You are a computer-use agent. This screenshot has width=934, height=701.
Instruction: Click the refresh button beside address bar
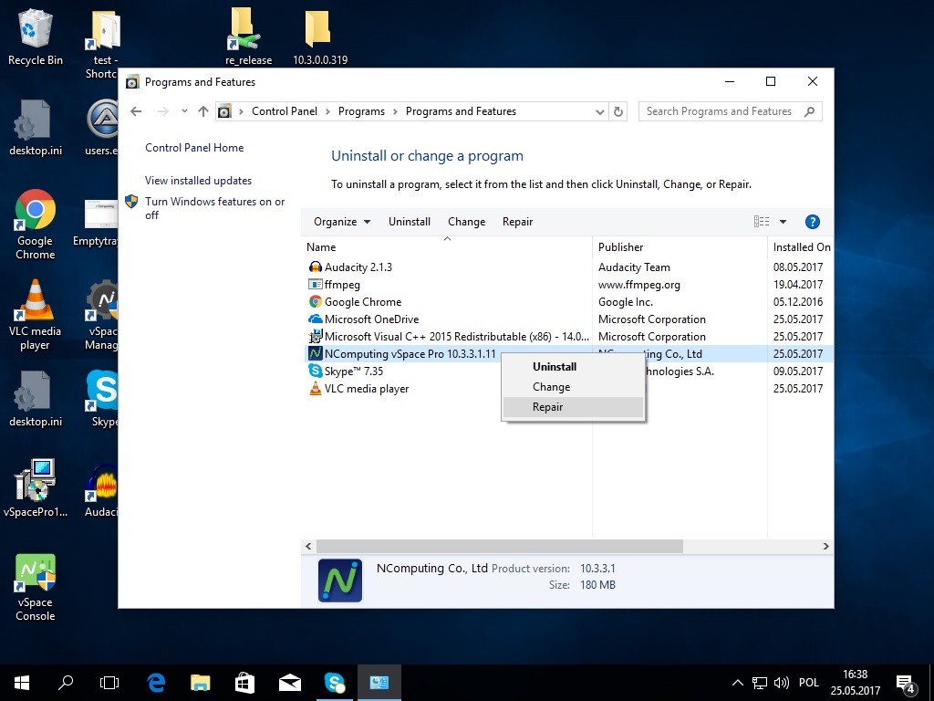tap(618, 111)
